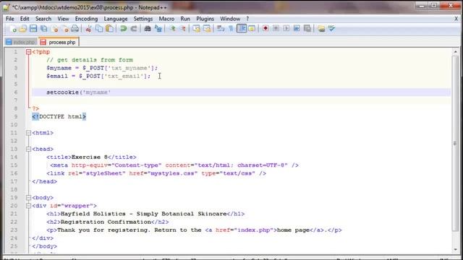
Task: Click the Stop Recording macro icon
Action: tap(276, 29)
